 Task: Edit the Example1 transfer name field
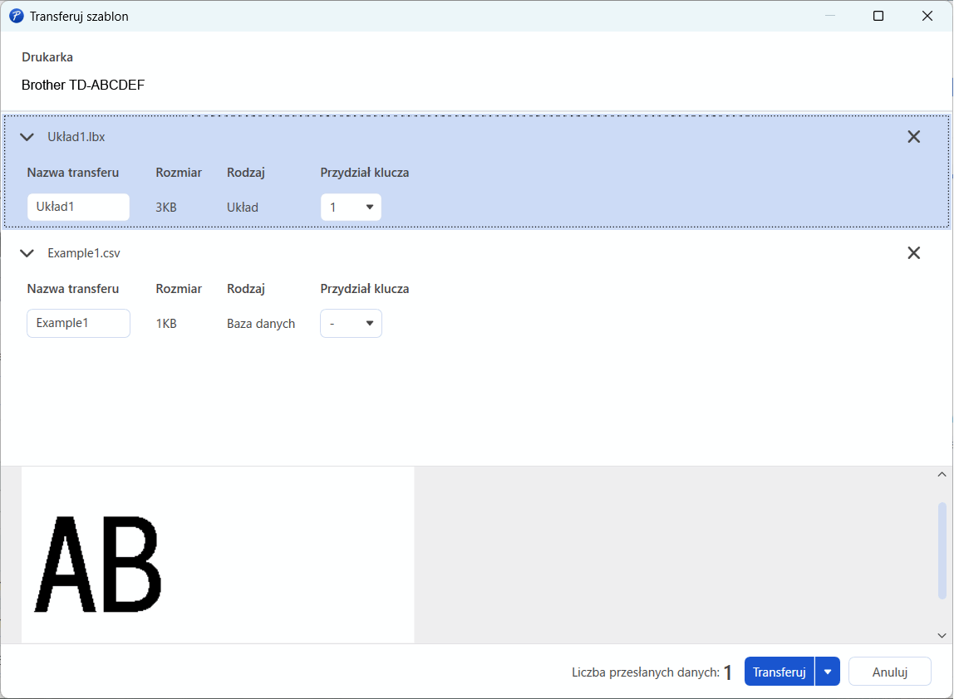78,323
